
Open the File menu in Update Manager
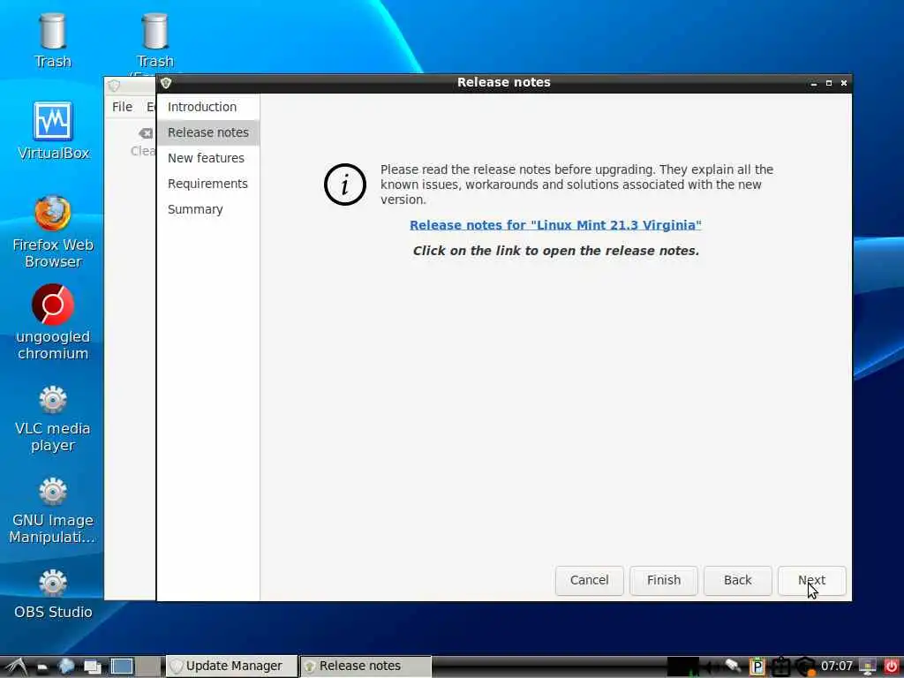tap(122, 107)
